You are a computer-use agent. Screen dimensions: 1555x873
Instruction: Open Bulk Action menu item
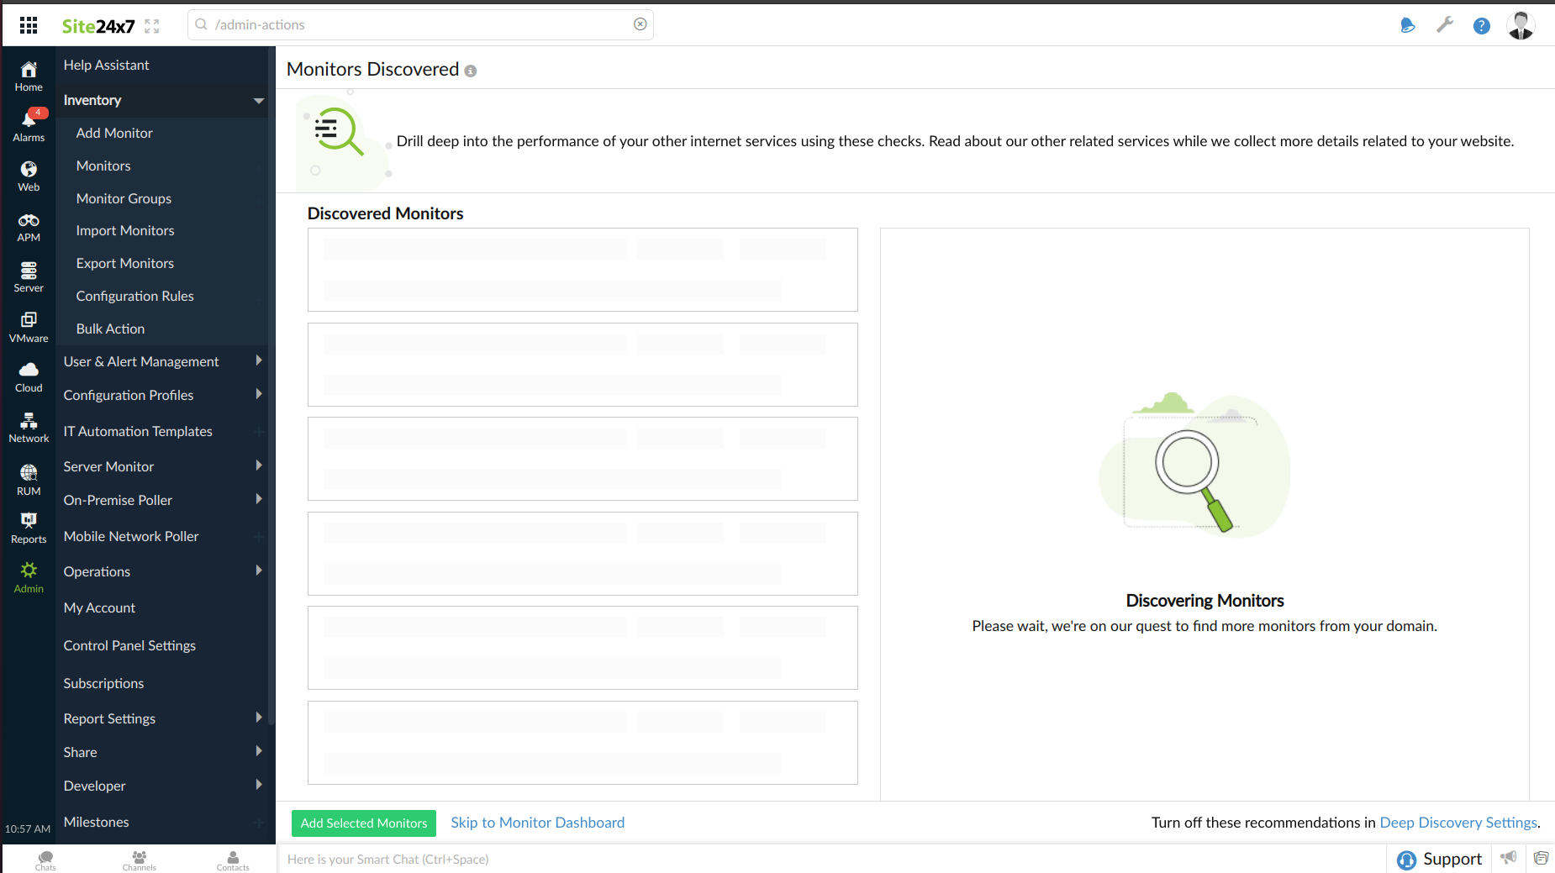pyautogui.click(x=110, y=329)
